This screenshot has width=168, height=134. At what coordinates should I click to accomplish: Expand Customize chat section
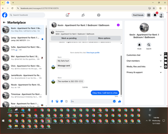[144, 55]
